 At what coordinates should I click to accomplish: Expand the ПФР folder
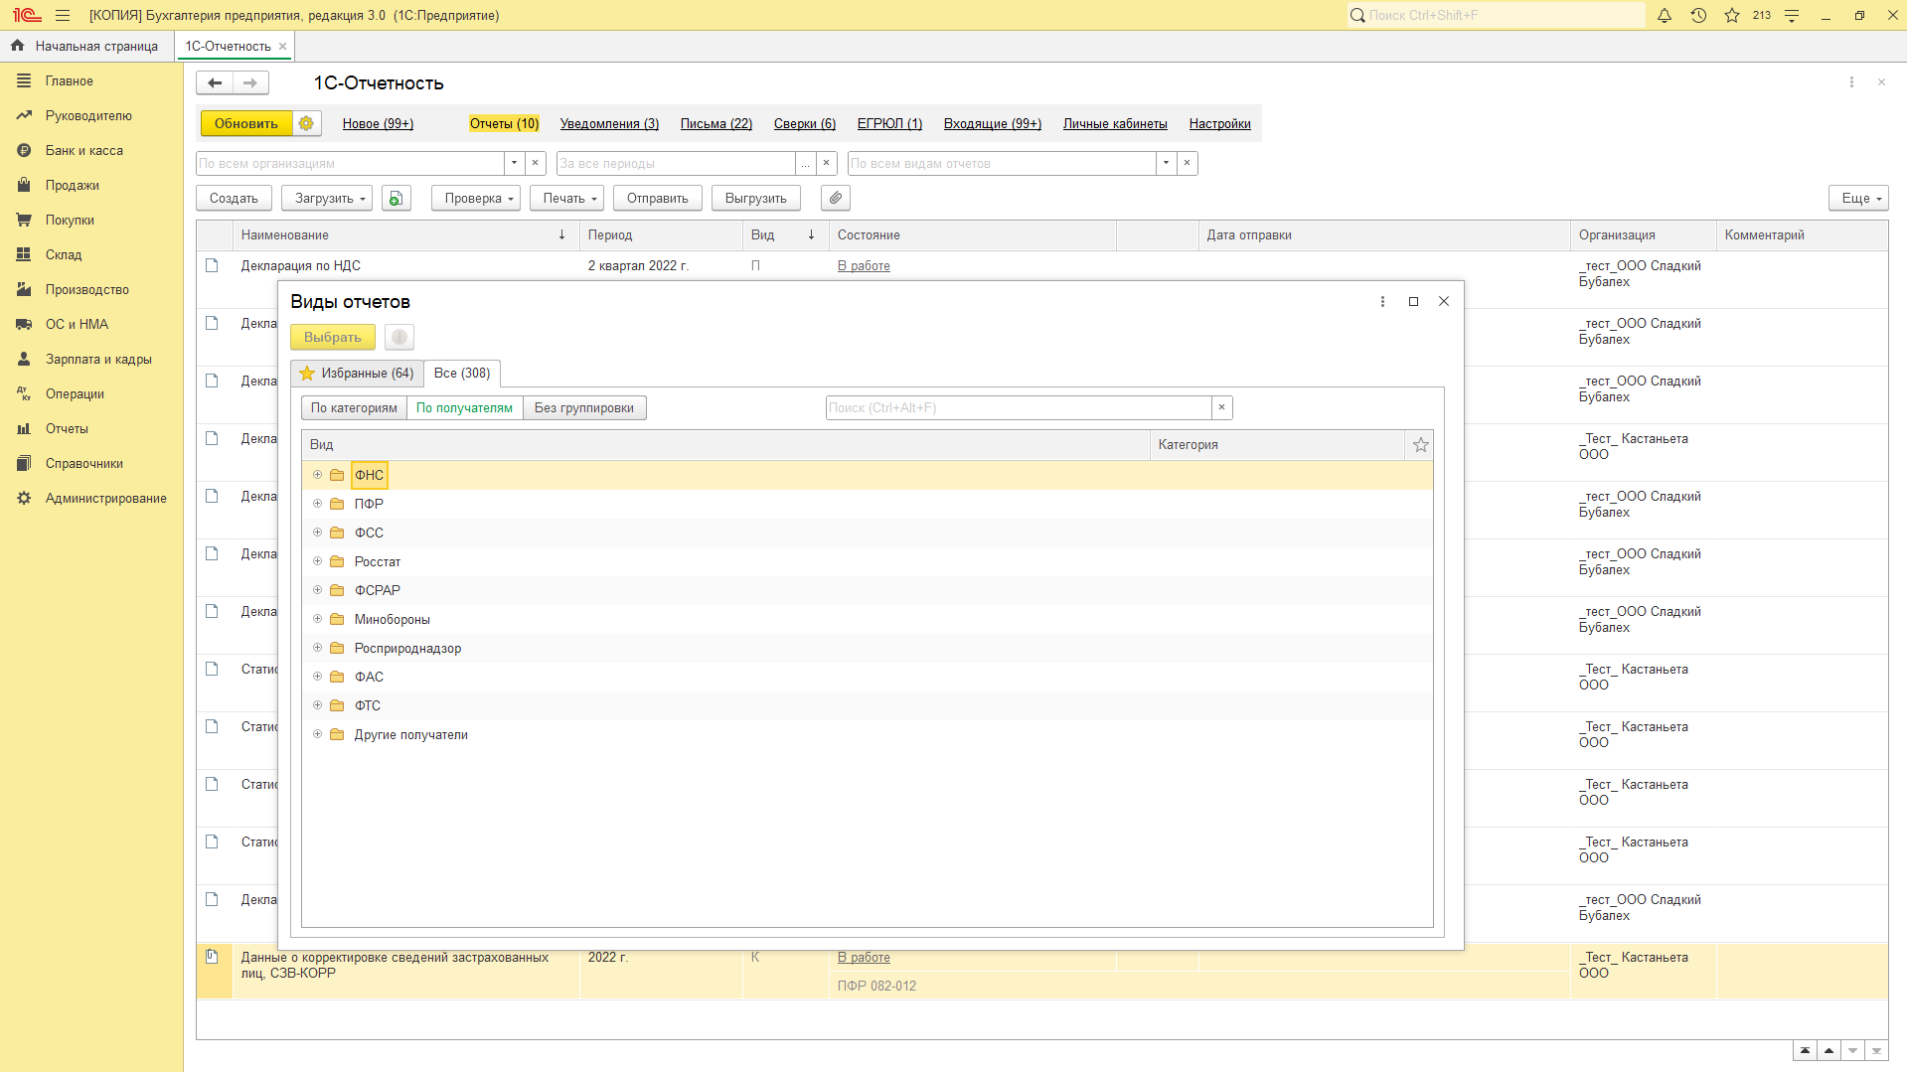[318, 504]
